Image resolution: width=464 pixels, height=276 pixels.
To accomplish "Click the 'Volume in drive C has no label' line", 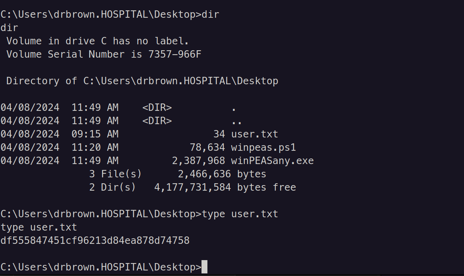I will 98,41.
